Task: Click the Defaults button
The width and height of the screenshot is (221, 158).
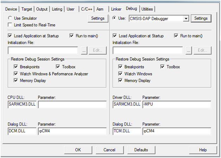Action: point(141,150)
